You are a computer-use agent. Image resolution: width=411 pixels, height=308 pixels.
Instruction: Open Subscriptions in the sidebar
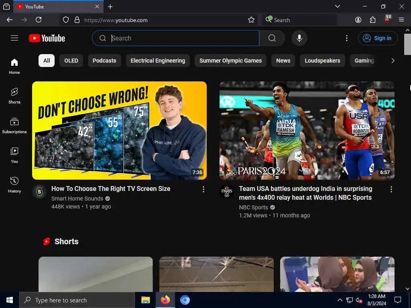14,126
